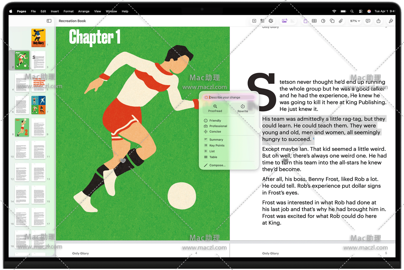Click the Text box toolbar icon

point(305,21)
